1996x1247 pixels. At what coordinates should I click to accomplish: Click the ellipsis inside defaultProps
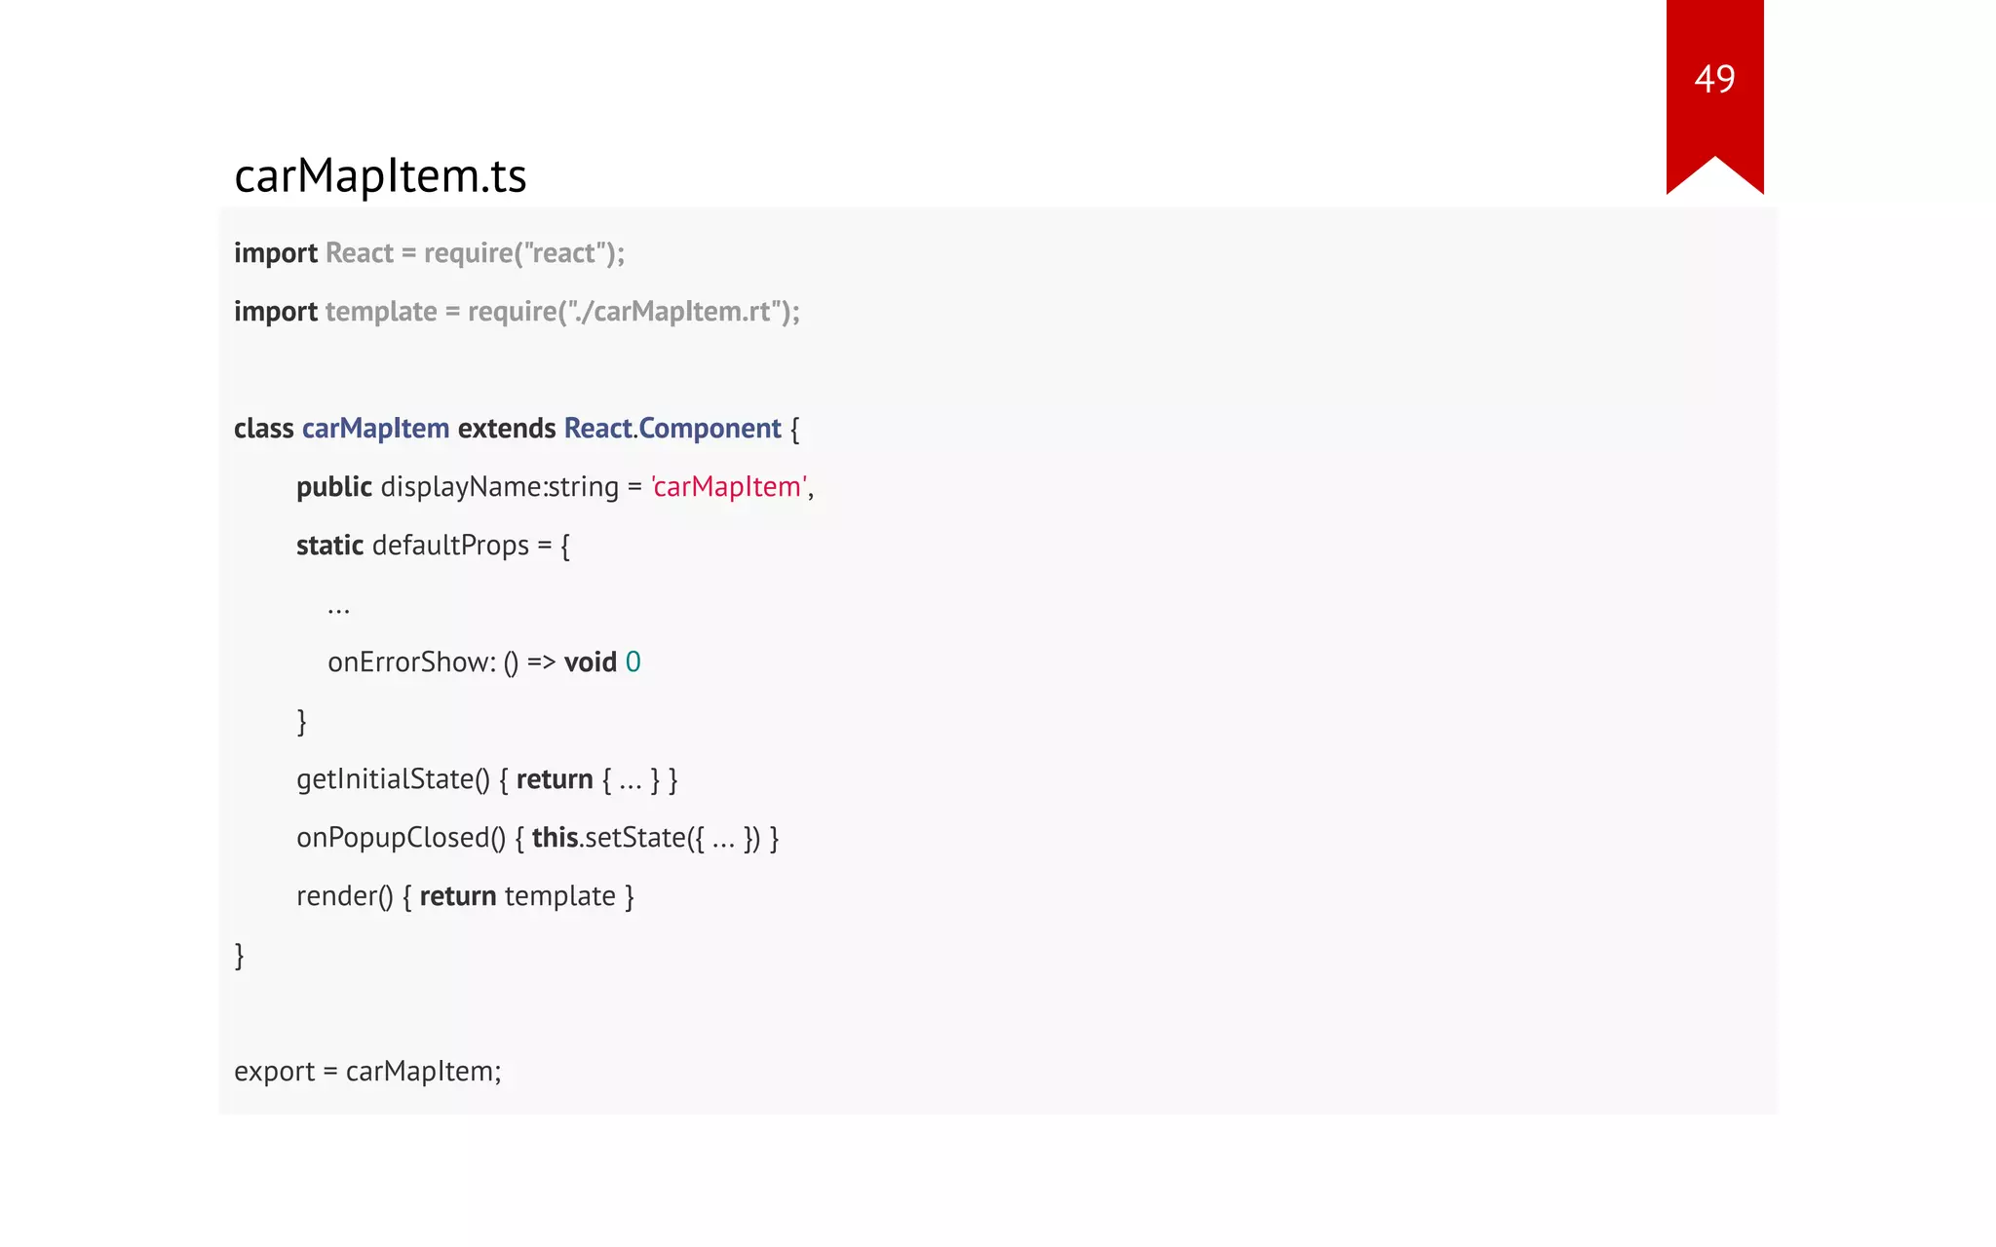point(338,609)
